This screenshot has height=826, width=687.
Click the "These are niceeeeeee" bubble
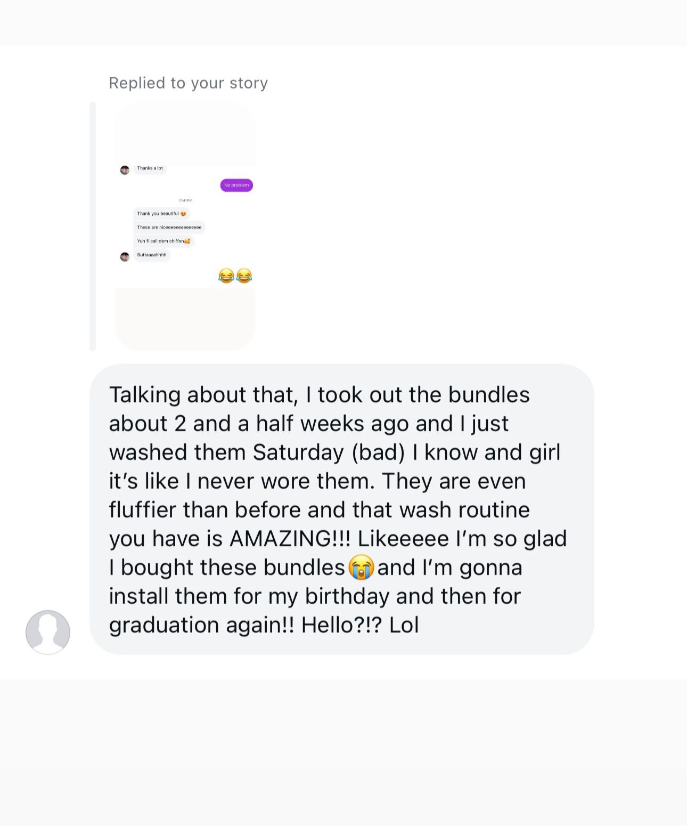point(169,228)
